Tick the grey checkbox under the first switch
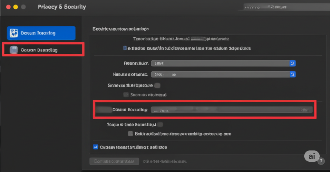 pos(126,95)
